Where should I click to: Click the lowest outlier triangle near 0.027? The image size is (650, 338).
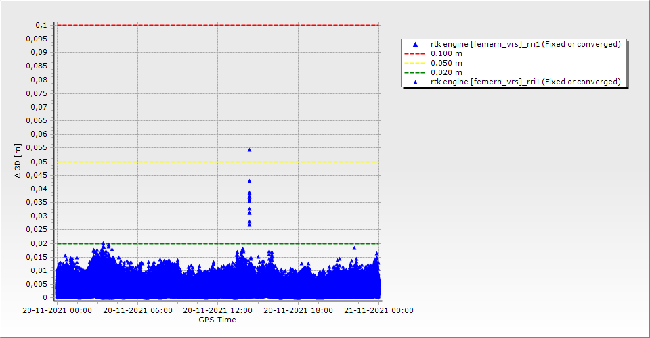tap(249, 224)
